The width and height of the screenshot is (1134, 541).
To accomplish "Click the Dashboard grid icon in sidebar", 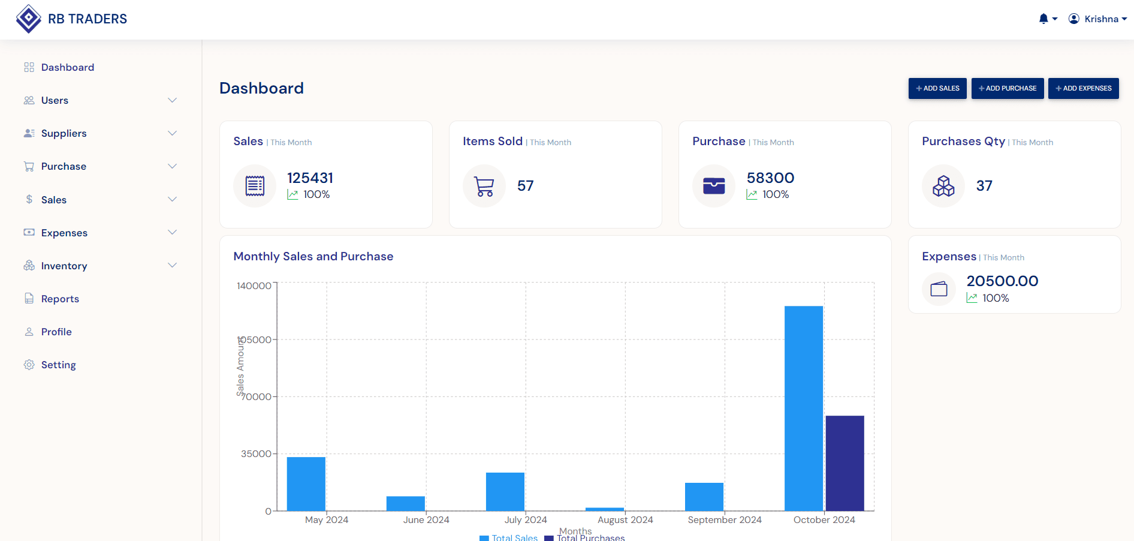I will tap(29, 67).
